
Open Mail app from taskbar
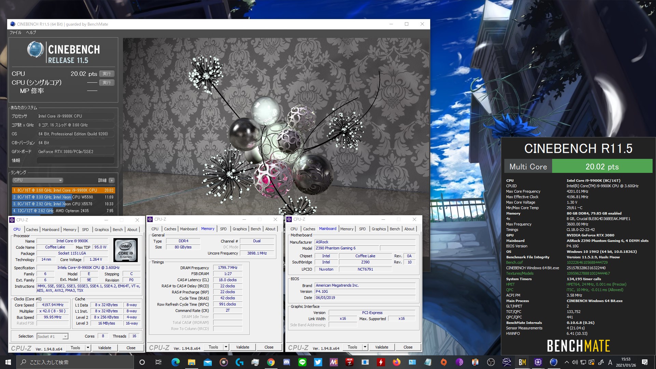pyautogui.click(x=207, y=362)
